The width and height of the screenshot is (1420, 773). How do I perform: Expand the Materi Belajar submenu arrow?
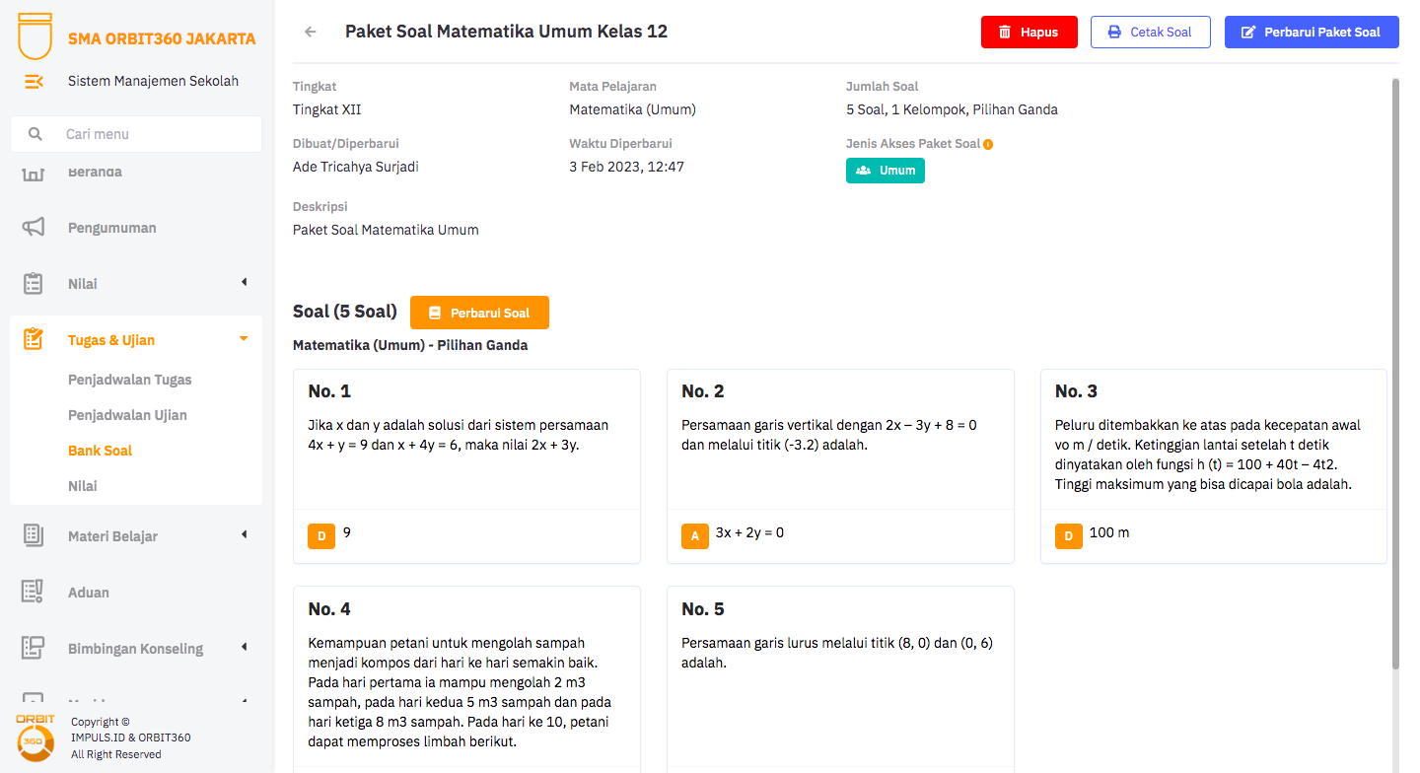(244, 535)
